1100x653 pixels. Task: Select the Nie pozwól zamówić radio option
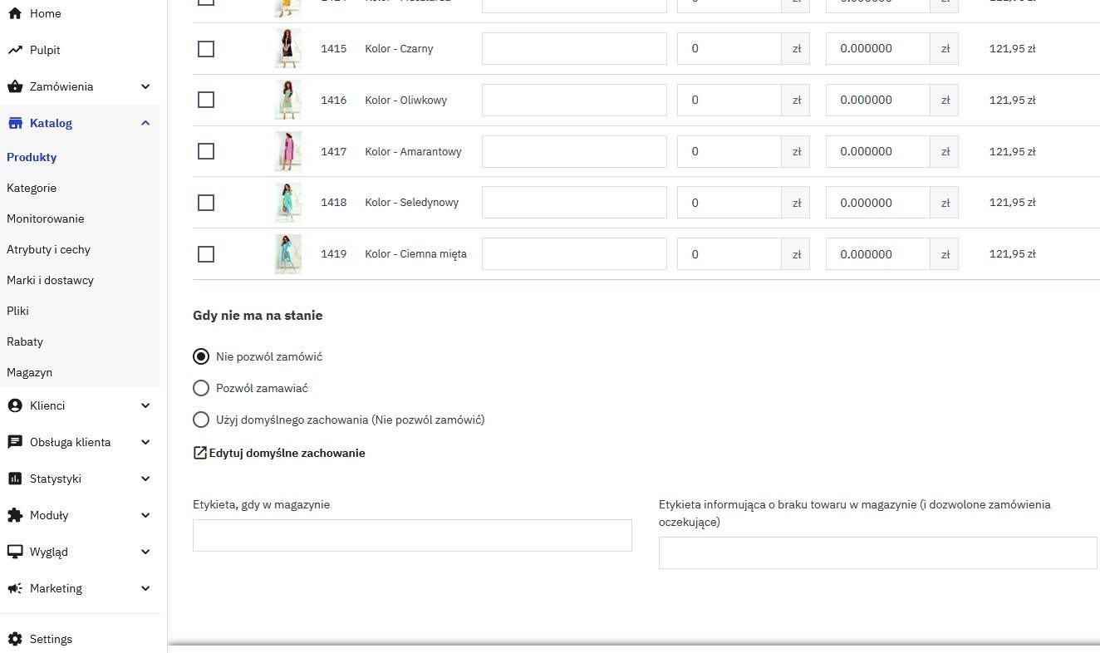(200, 356)
